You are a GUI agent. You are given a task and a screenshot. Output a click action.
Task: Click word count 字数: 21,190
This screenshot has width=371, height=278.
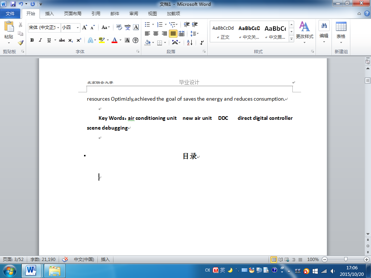point(43,260)
